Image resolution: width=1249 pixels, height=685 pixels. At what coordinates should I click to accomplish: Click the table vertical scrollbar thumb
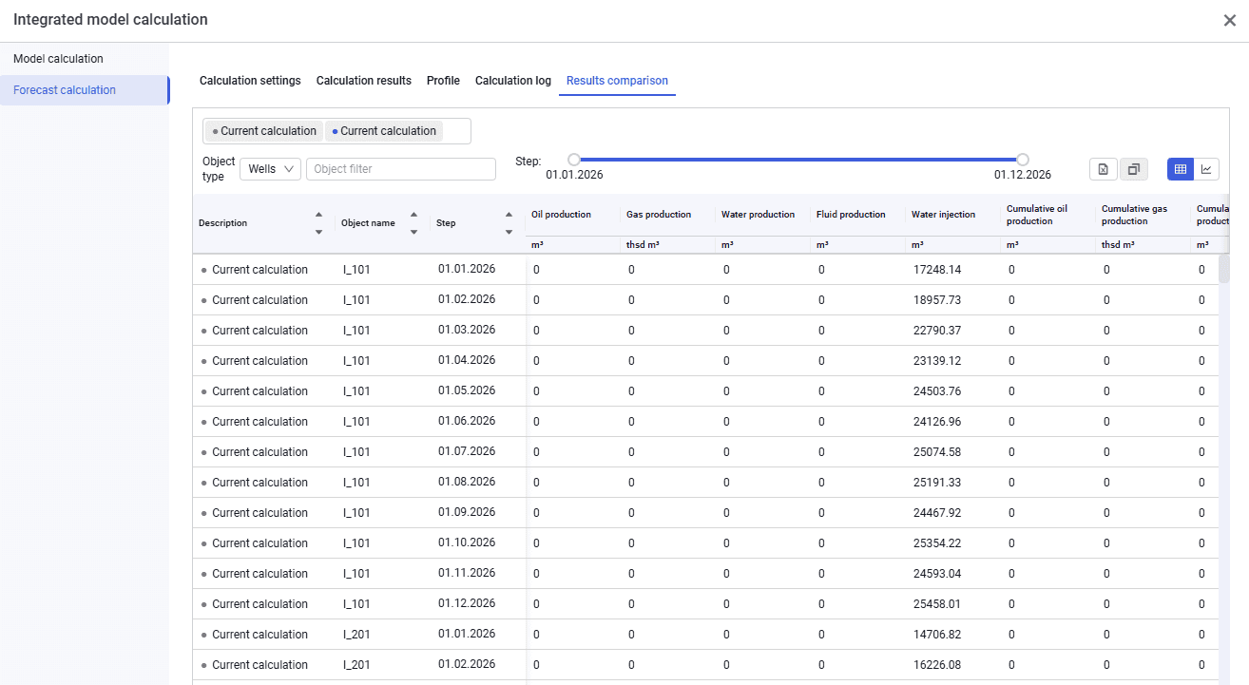click(x=1223, y=269)
